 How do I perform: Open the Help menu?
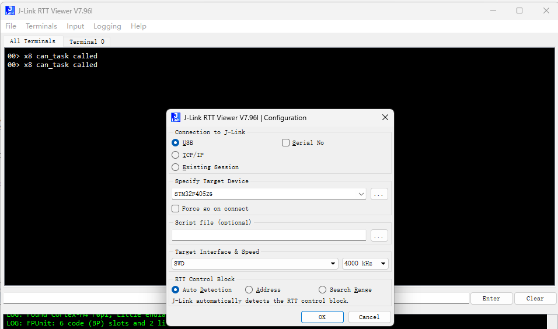point(138,26)
